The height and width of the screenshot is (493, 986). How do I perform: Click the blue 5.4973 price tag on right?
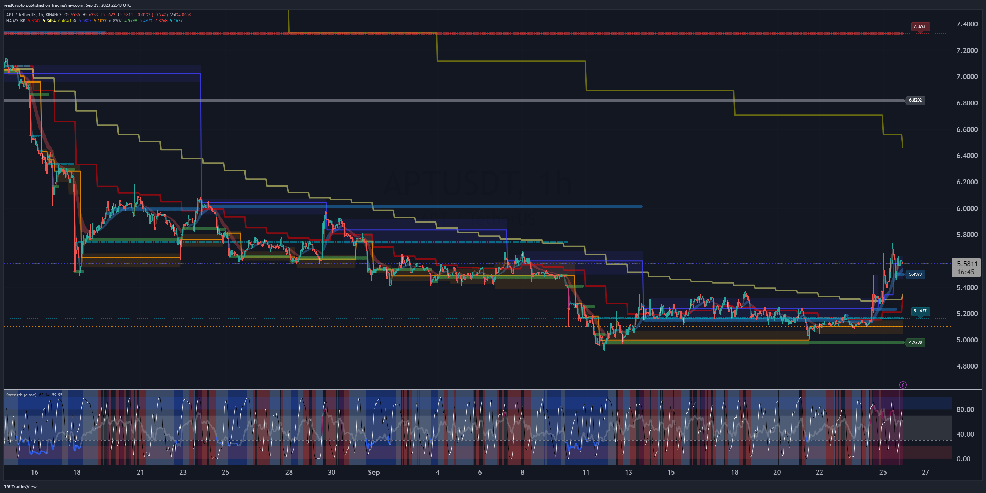[915, 274]
